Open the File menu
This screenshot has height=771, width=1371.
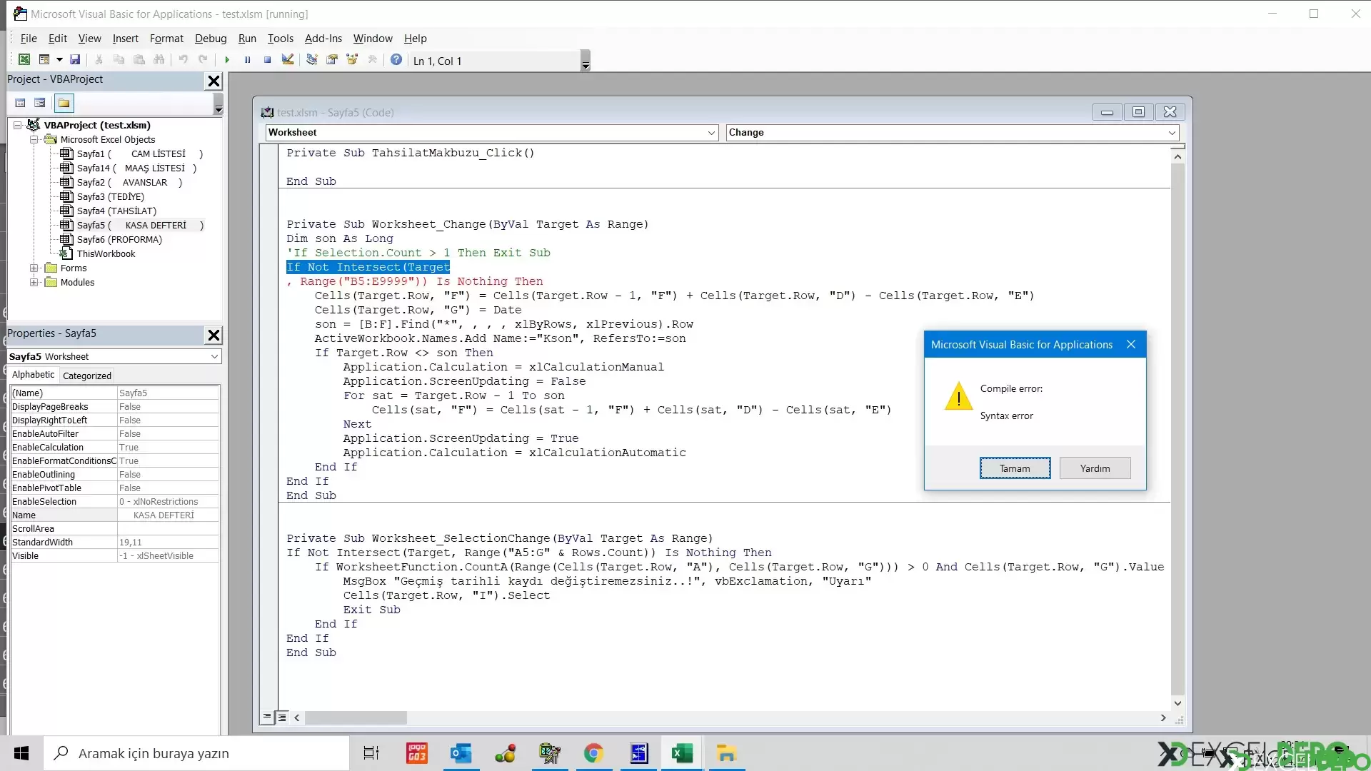coord(29,39)
